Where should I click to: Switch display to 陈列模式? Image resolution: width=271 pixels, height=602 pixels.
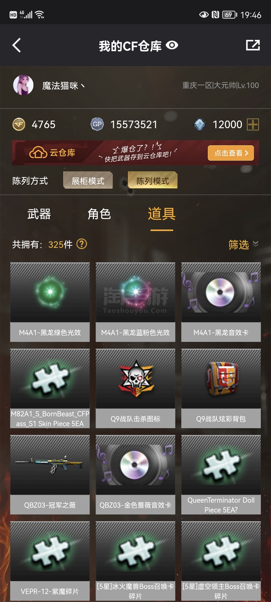click(x=153, y=181)
